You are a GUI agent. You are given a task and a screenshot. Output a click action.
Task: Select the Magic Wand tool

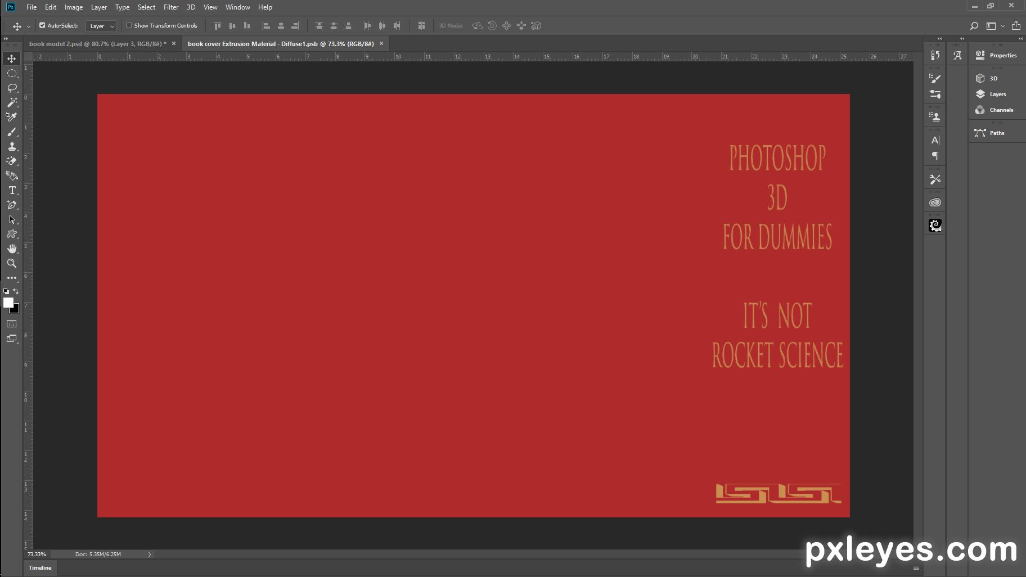coord(12,102)
